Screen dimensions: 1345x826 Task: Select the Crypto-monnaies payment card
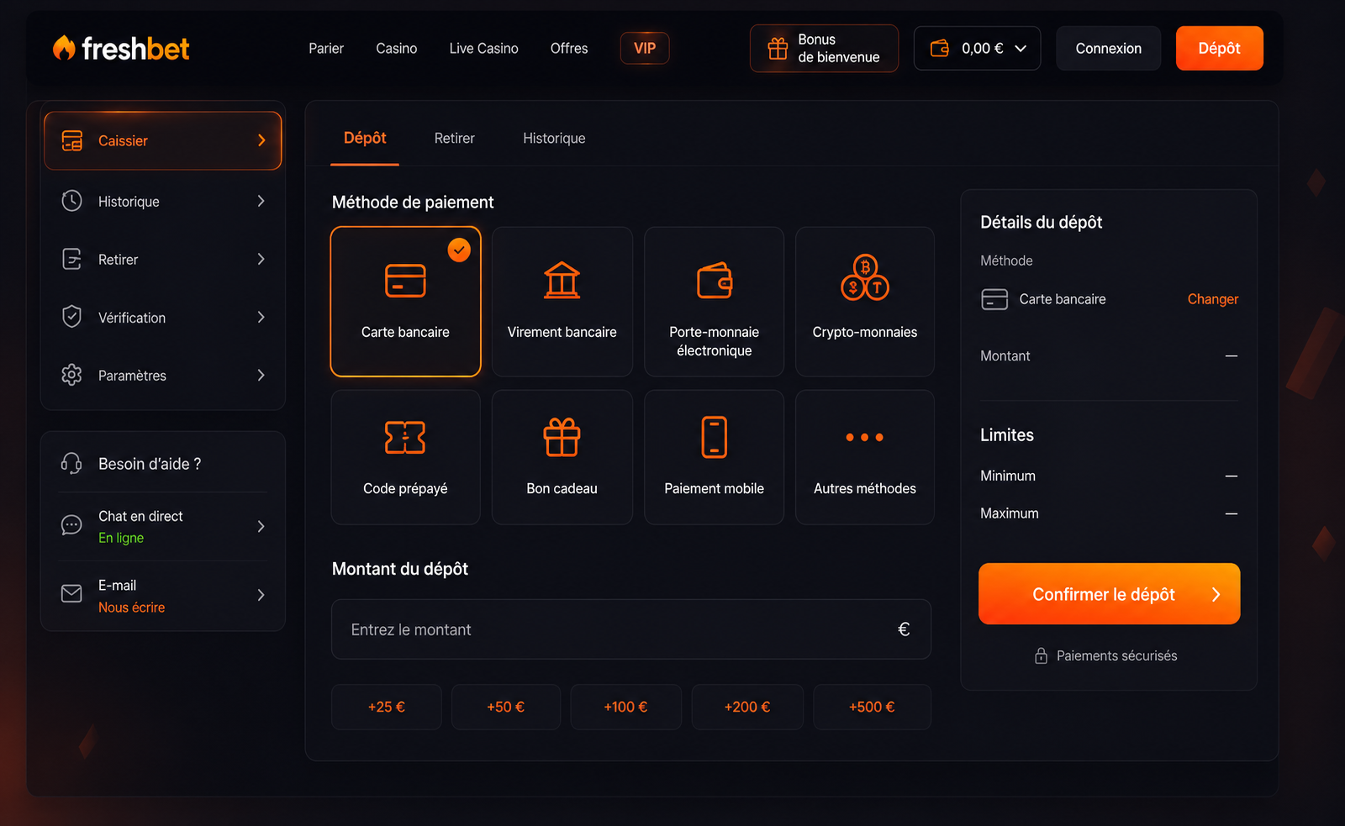click(x=865, y=302)
